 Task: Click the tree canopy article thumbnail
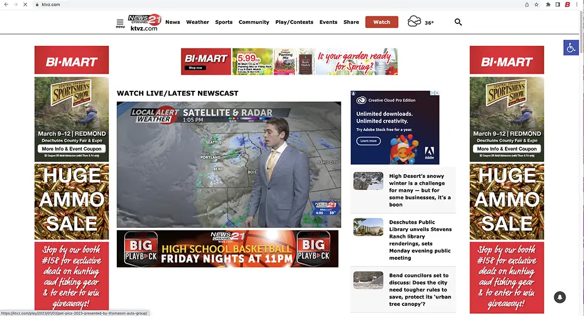pos(368,280)
